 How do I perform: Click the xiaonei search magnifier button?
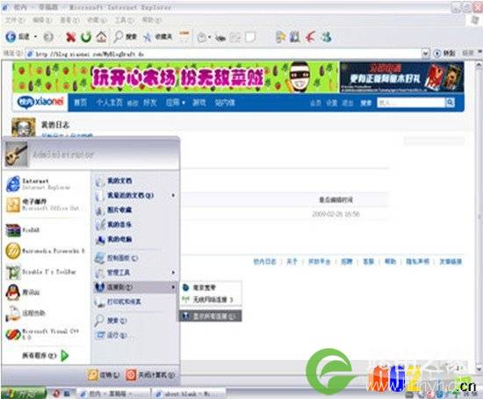coord(450,102)
